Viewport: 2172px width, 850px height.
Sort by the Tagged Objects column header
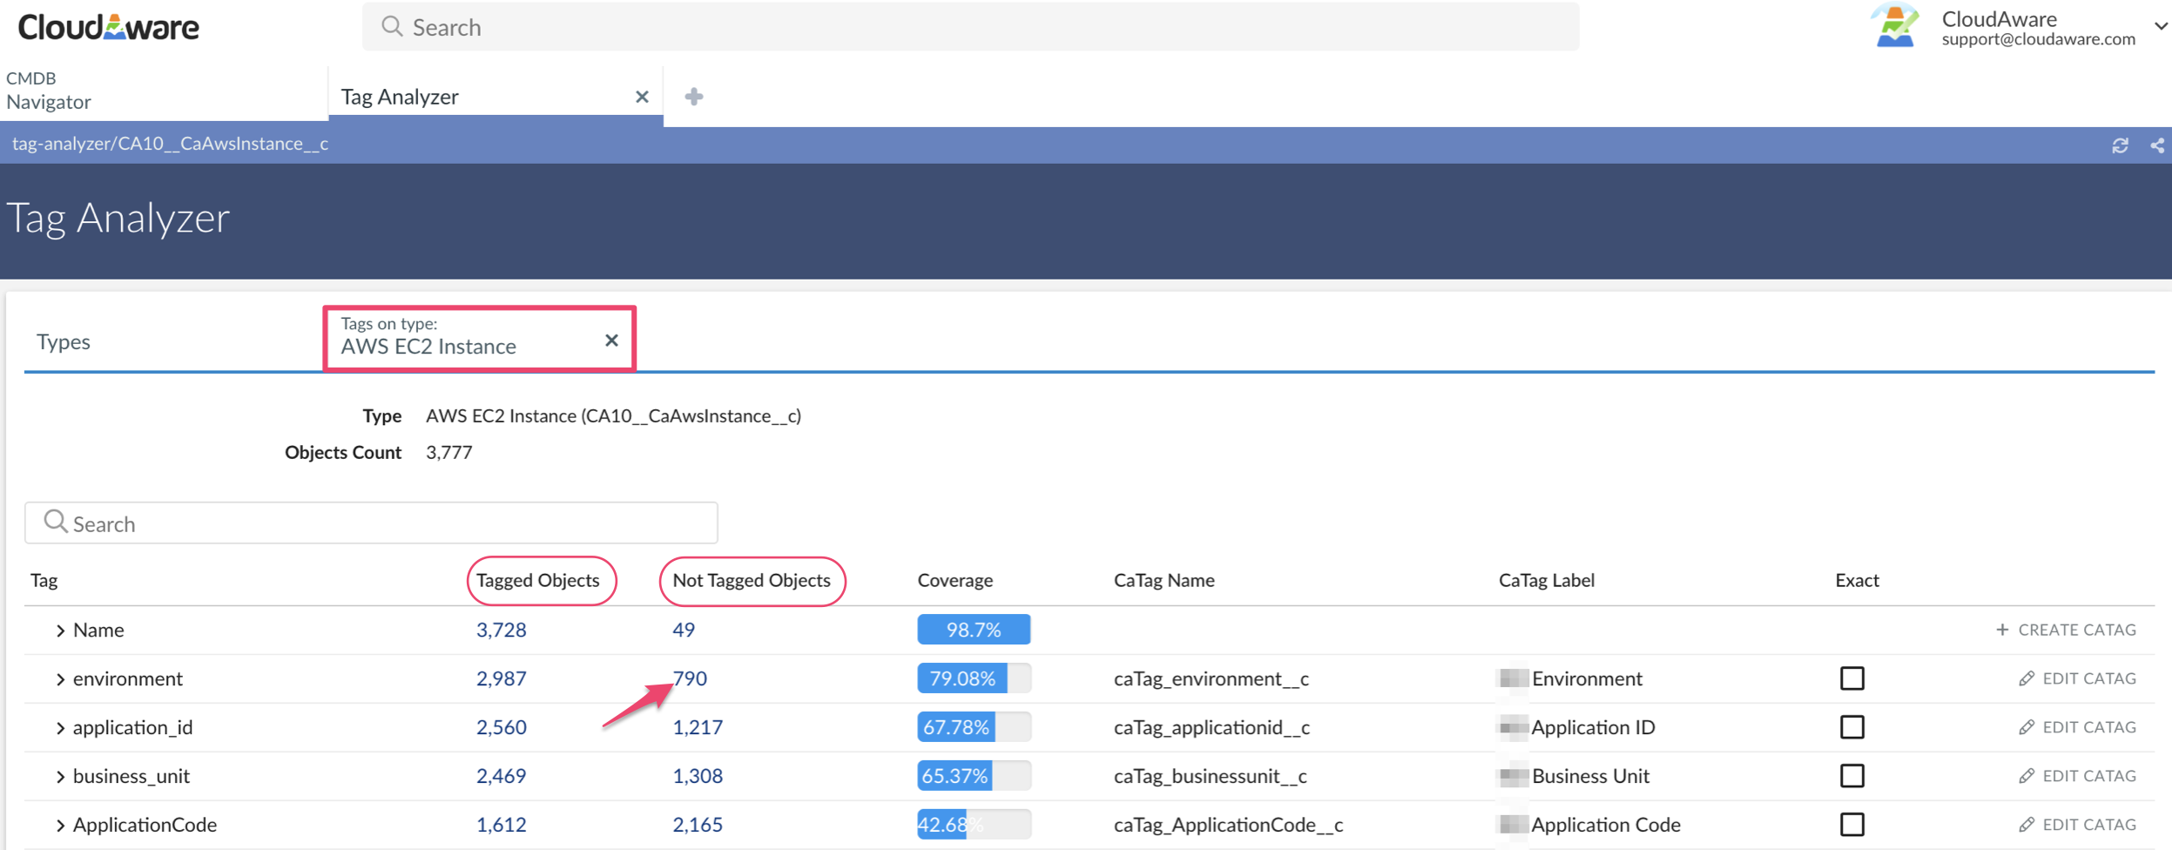538,581
